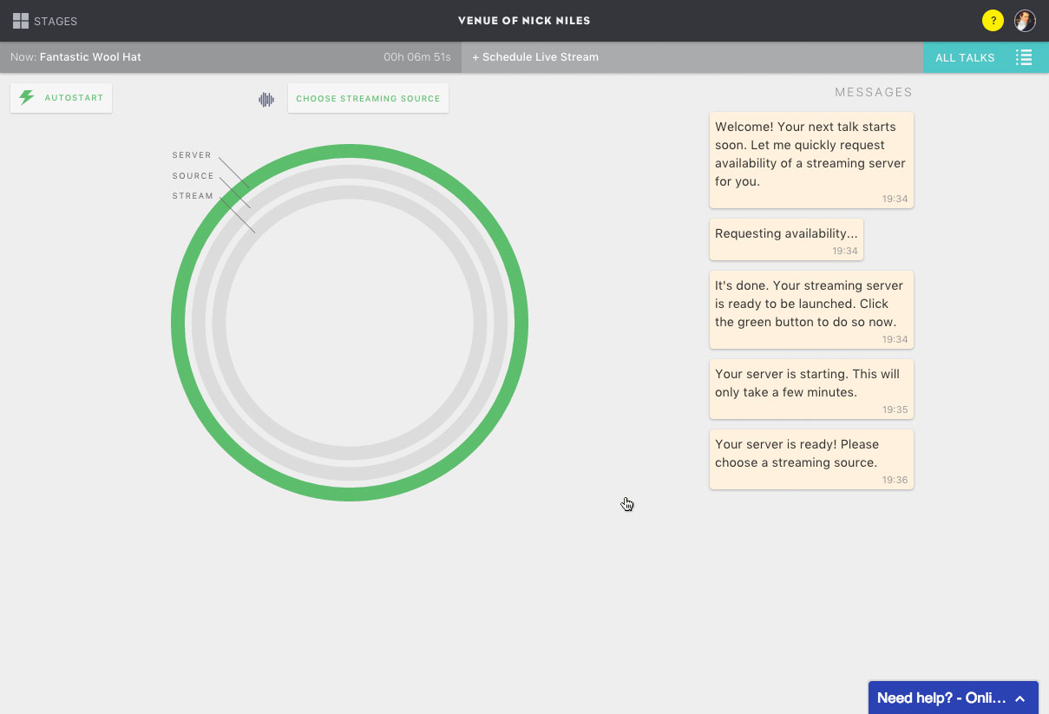Click the lightning bolt autostart icon

27,98
